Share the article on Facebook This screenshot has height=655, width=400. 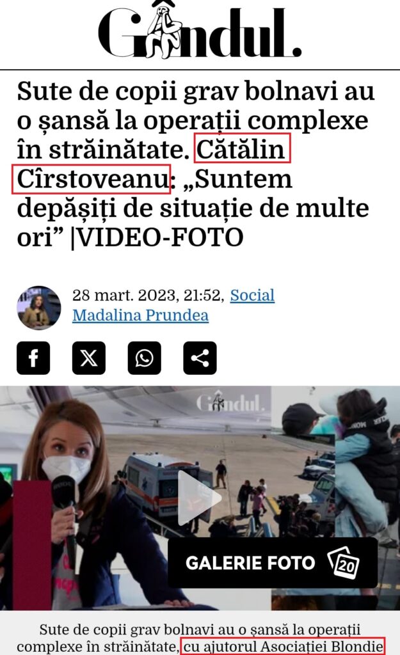pyautogui.click(x=33, y=358)
